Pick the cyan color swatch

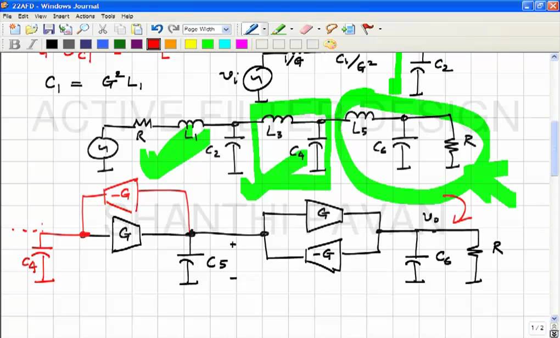225,44
